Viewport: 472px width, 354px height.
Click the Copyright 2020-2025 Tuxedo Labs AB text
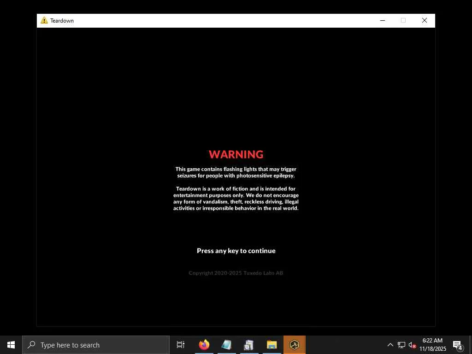tap(236, 273)
